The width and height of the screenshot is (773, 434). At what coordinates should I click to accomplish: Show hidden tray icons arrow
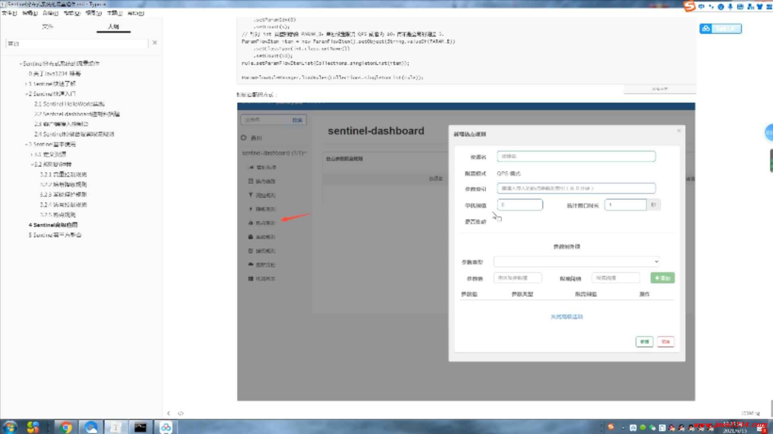coord(623,428)
